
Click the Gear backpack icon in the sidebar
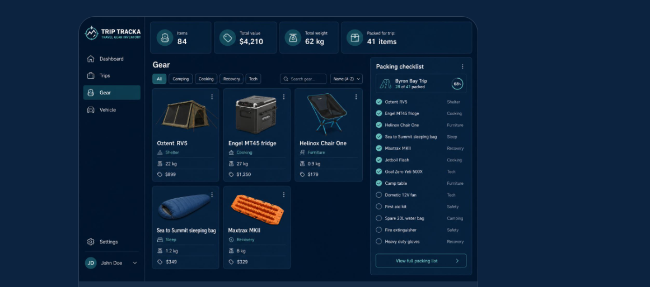pos(91,93)
